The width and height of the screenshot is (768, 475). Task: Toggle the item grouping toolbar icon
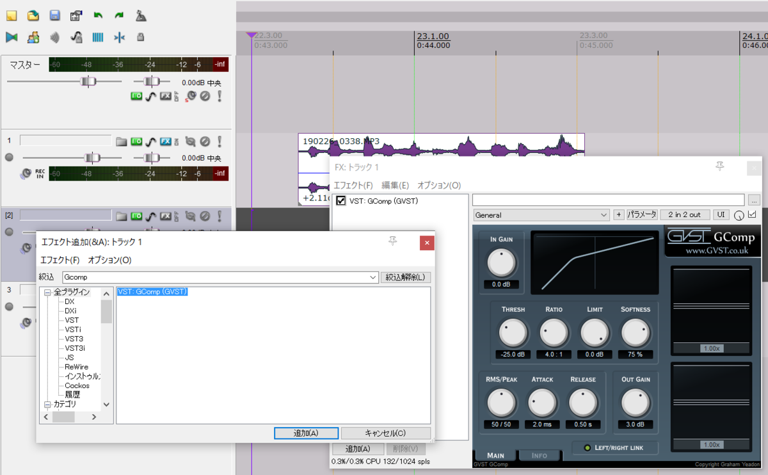(33, 37)
